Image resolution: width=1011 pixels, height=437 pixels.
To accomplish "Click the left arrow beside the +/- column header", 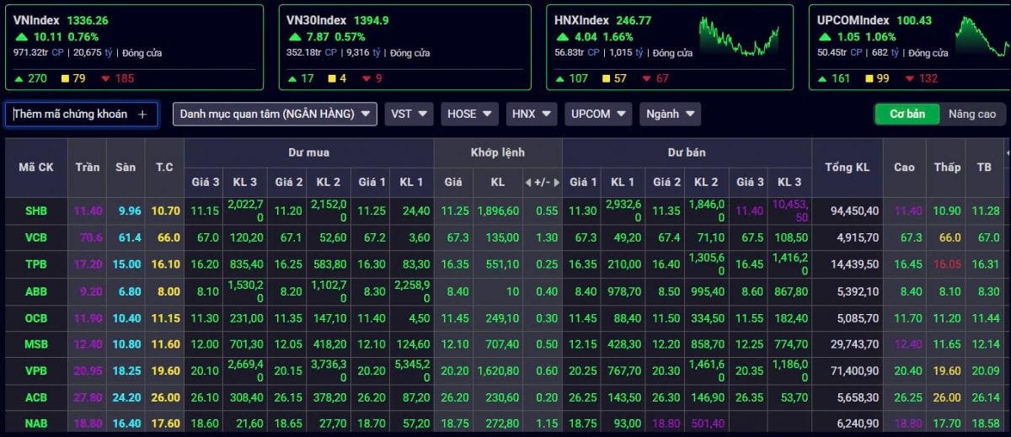I will coord(527,182).
